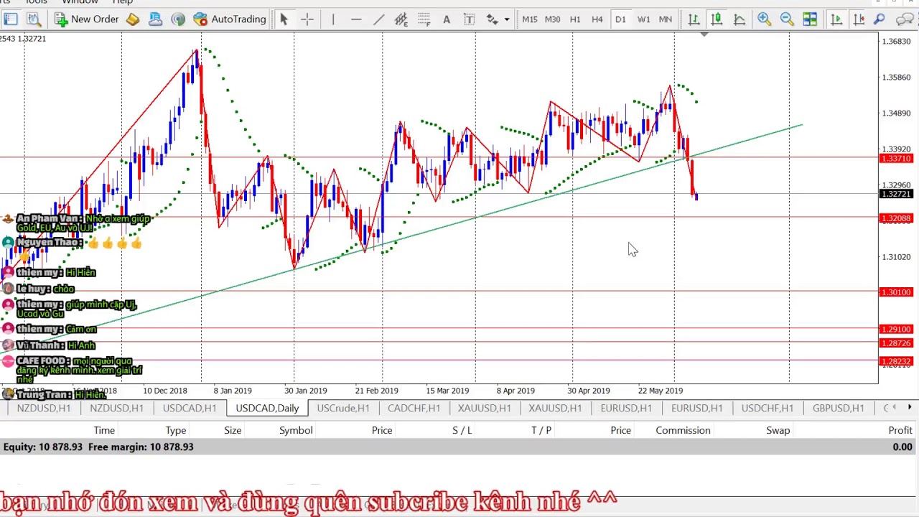Open the USCrude,H1 chart tab

(343, 408)
